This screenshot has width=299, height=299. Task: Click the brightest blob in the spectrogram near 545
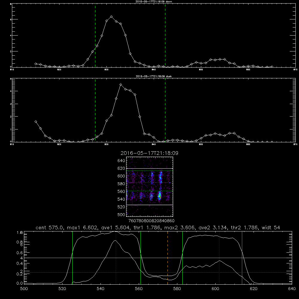tap(160, 196)
